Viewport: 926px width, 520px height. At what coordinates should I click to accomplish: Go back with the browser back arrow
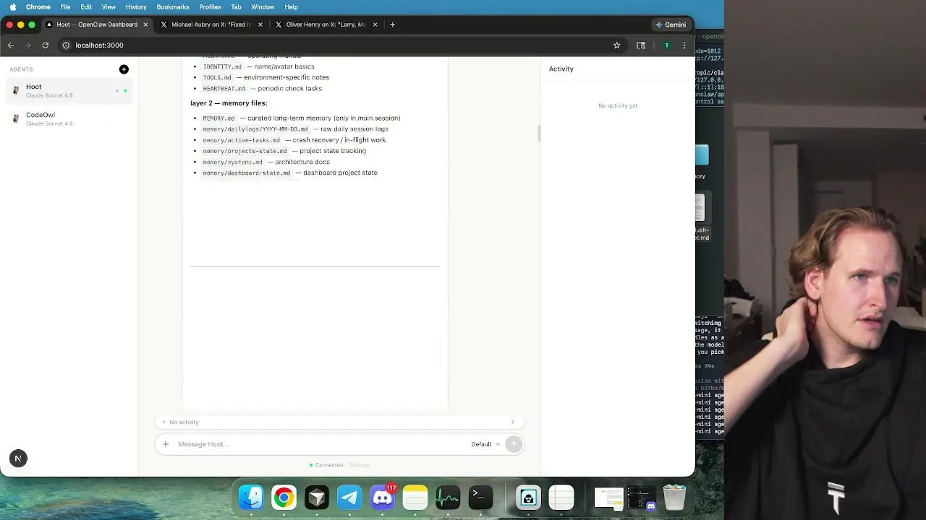click(11, 45)
